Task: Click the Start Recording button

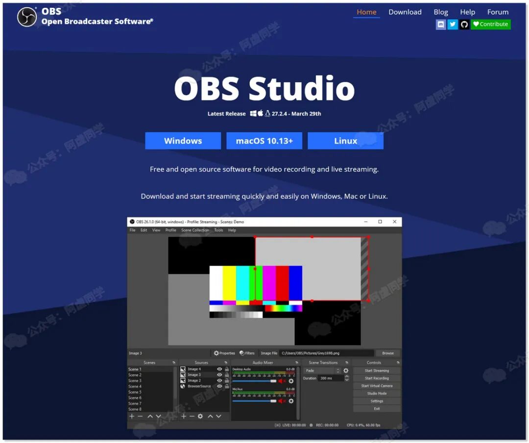Action: click(377, 378)
